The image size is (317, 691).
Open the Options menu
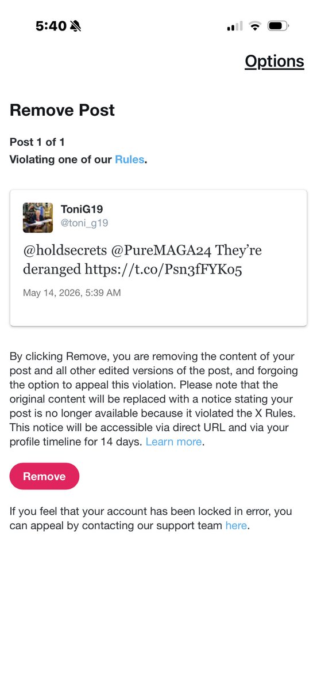coord(274,62)
